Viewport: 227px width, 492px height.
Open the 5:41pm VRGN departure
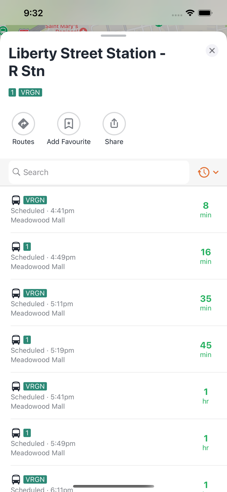[x=113, y=396]
